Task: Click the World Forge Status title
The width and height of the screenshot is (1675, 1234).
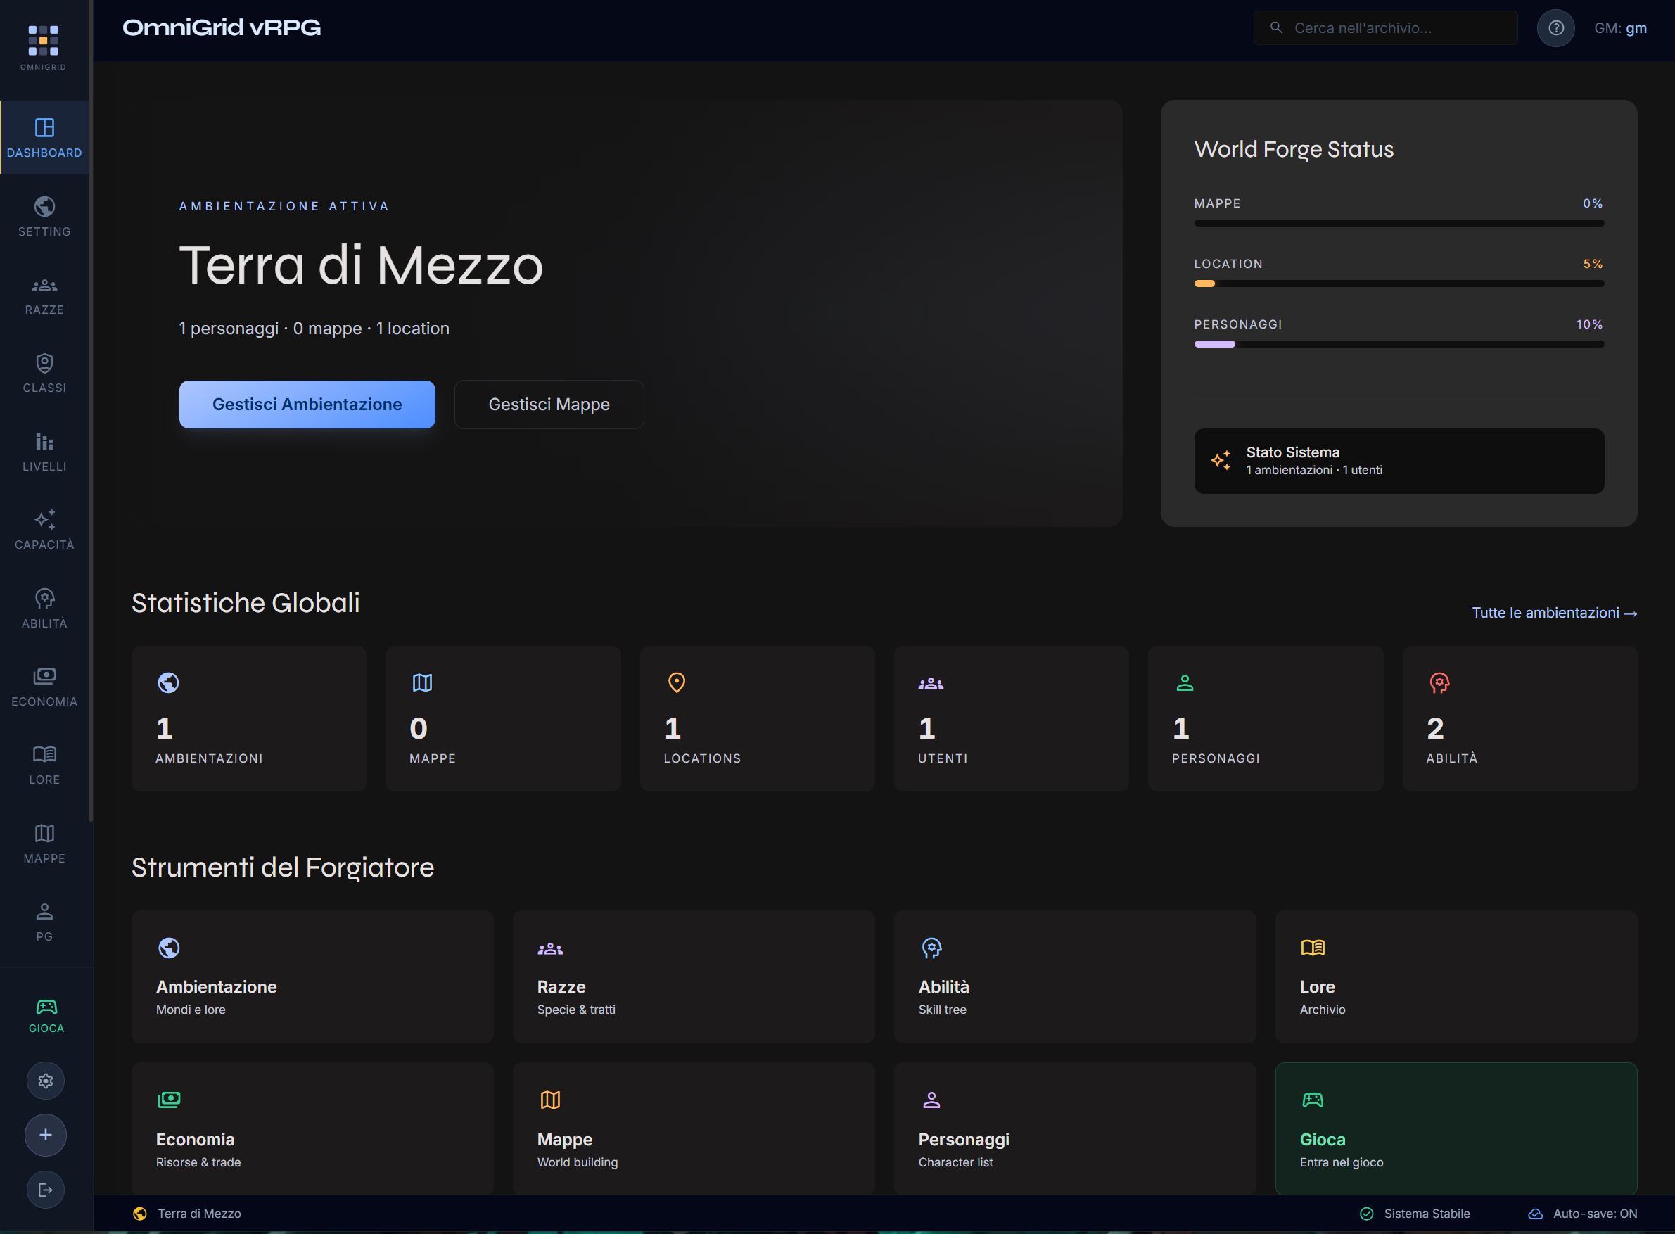Action: [1294, 149]
